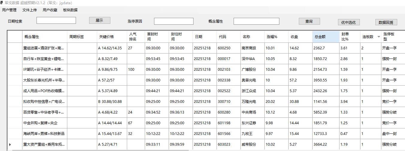405x151 pixels.
Task: Open the 文件上传 menu
Action: (x=30, y=10)
